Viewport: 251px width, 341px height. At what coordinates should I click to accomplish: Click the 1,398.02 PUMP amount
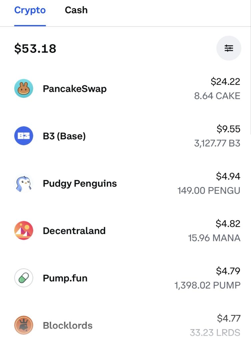pyautogui.click(x=207, y=285)
